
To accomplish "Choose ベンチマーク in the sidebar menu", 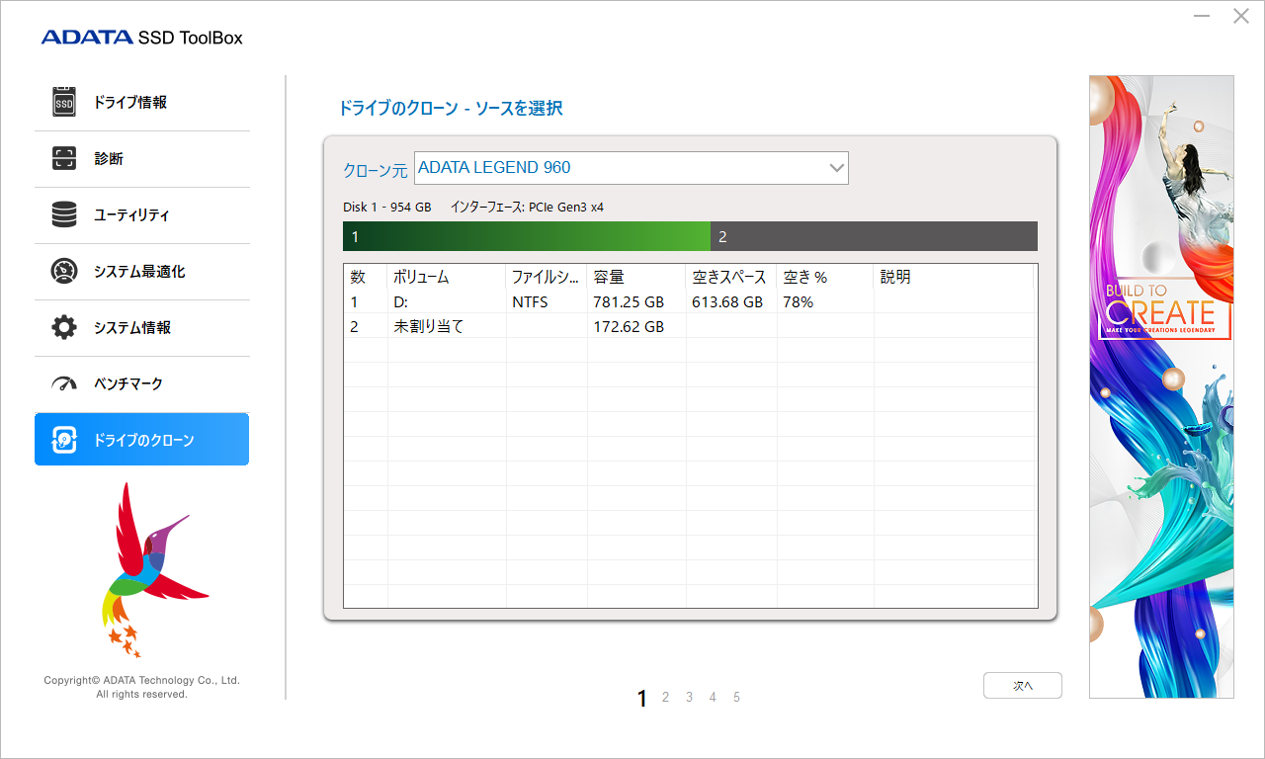I will (126, 383).
